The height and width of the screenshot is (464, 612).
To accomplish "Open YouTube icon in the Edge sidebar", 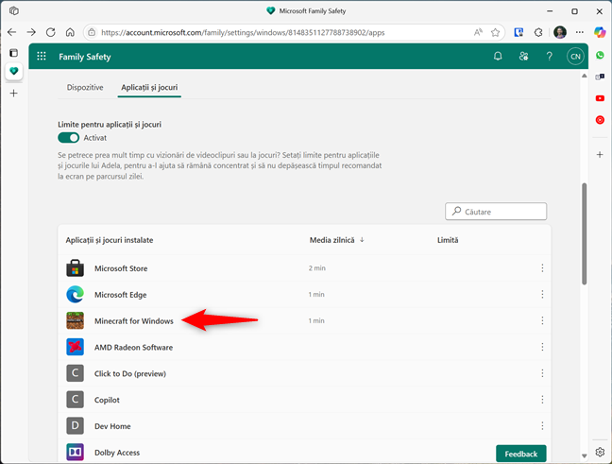I will click(600, 98).
